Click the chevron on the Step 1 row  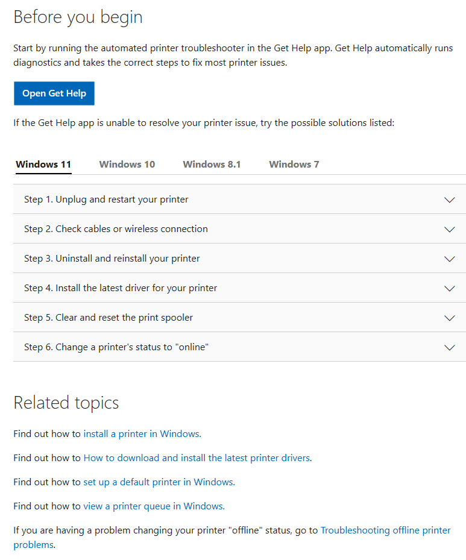click(449, 199)
